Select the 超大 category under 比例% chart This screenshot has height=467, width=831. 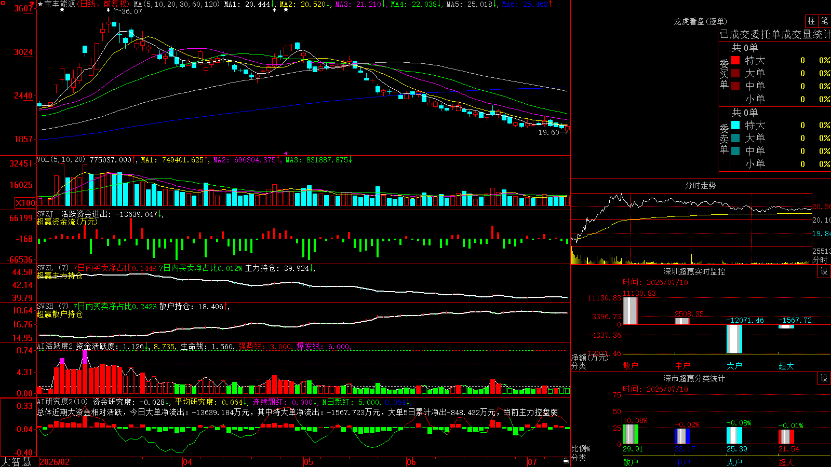[x=786, y=462]
